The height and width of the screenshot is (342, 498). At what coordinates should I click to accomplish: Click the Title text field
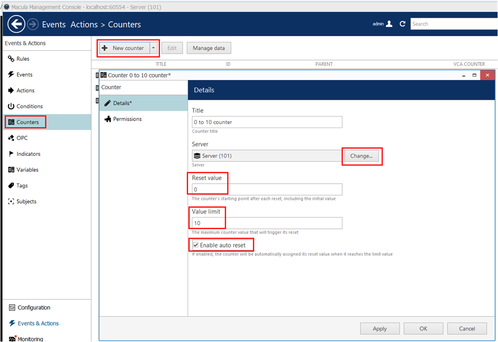(x=267, y=122)
